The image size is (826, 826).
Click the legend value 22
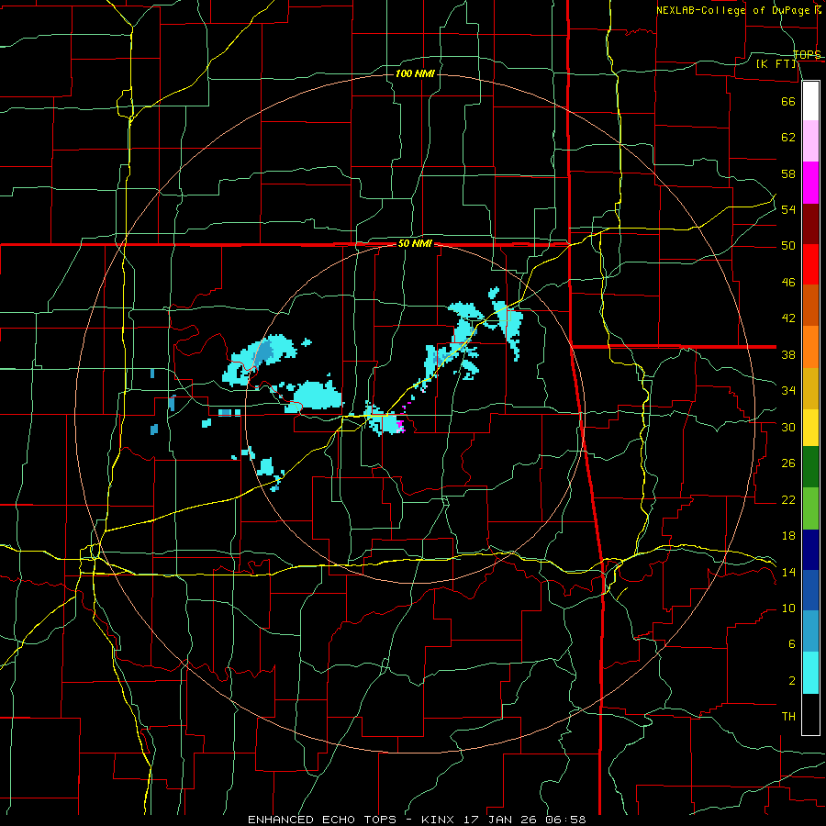point(788,499)
